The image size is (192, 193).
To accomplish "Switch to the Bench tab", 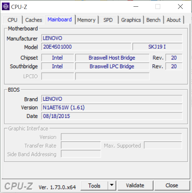I will [x=153, y=20].
